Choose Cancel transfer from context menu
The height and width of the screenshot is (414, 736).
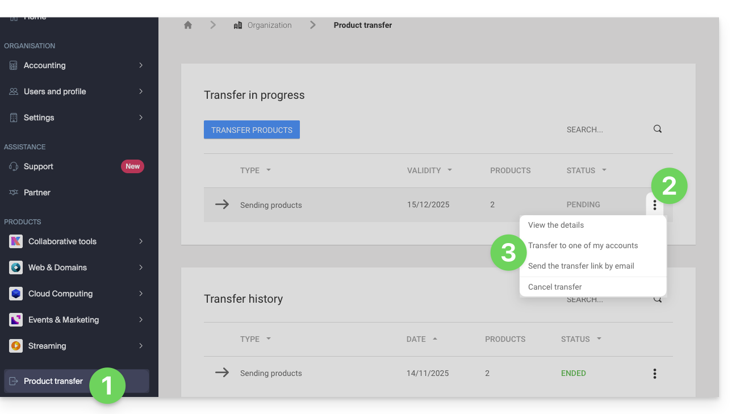(555, 287)
